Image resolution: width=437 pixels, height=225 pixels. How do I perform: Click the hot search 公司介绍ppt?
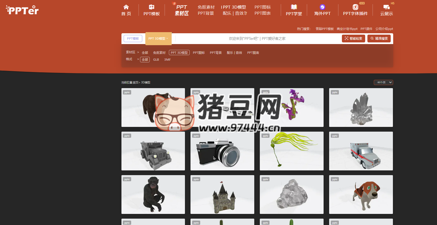pyautogui.click(x=384, y=29)
